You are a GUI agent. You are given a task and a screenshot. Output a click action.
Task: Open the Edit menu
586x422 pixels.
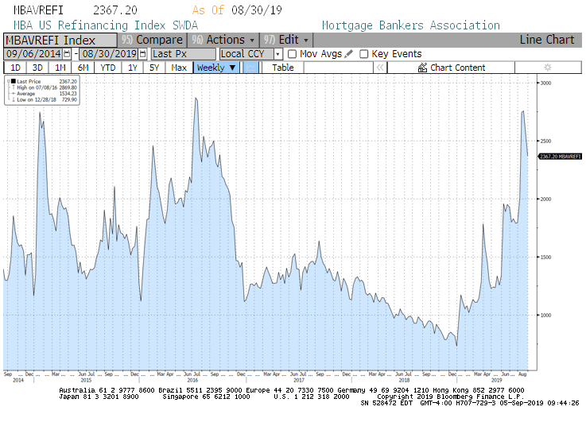click(293, 40)
